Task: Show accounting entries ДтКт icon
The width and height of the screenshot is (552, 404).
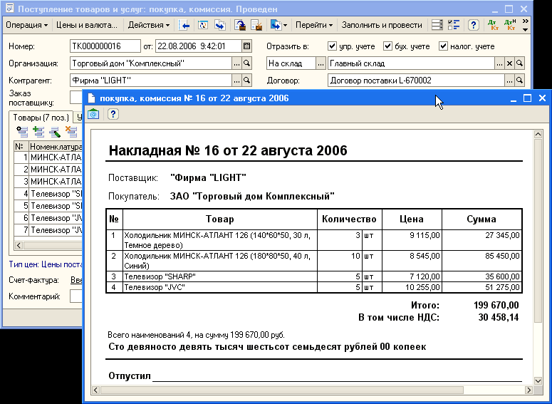Action: coord(493,25)
